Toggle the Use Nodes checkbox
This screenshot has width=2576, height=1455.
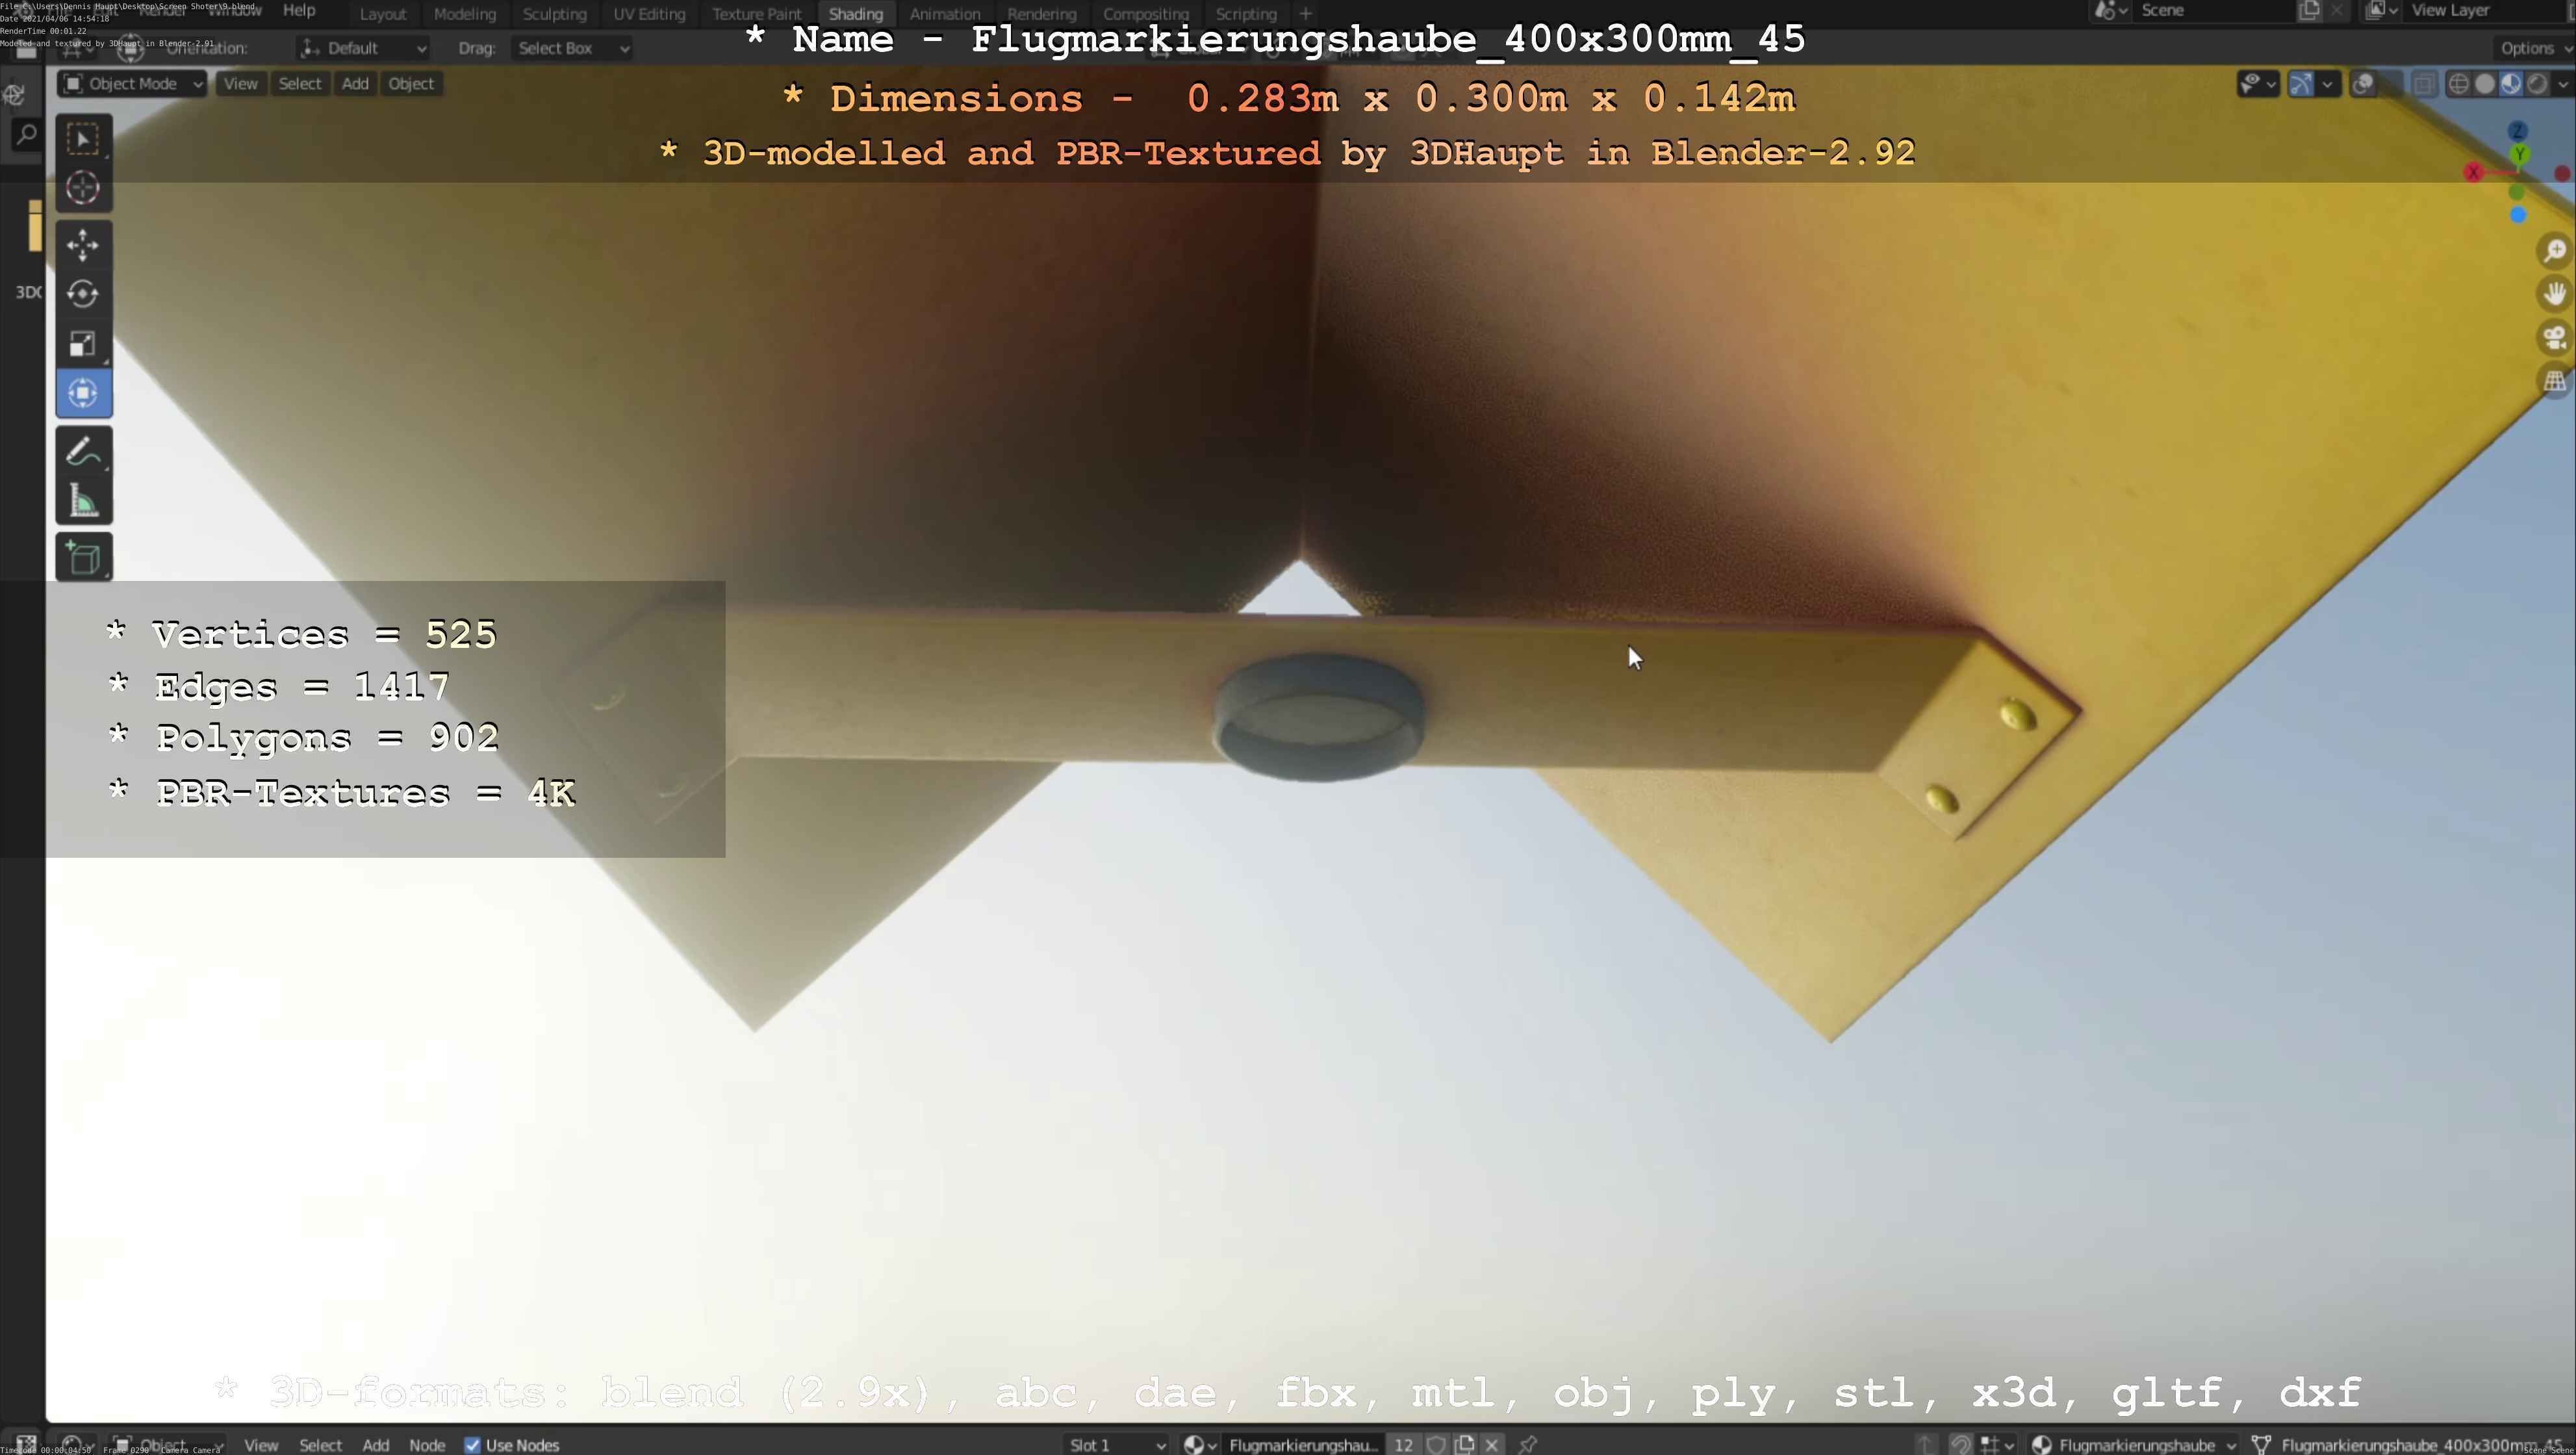(x=473, y=1445)
